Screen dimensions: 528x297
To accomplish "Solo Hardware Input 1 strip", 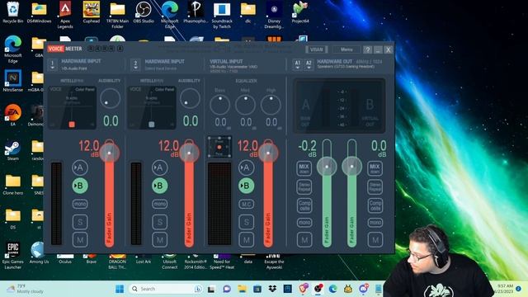I will (80, 222).
